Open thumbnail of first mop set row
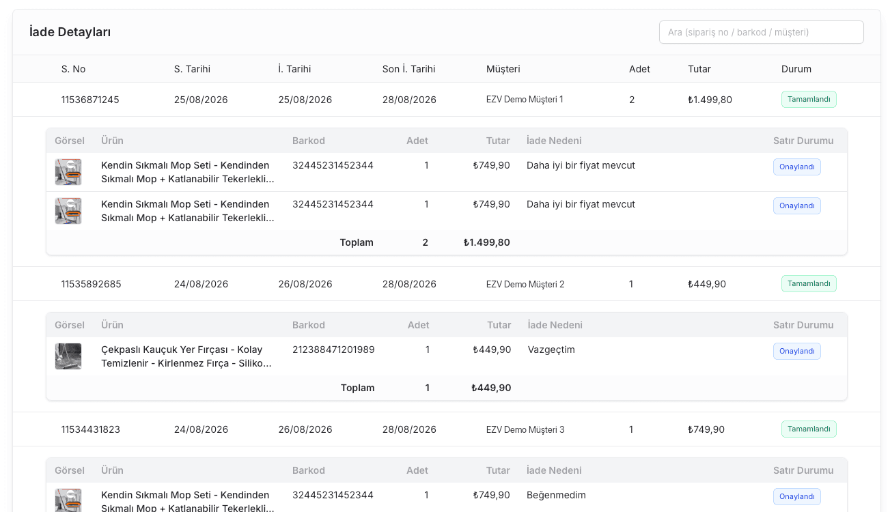The width and height of the screenshot is (890, 512). [68, 172]
